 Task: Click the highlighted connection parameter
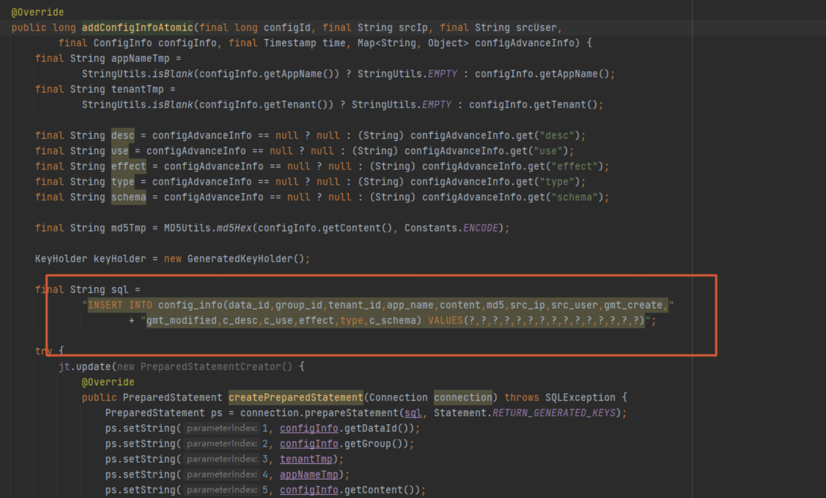pos(463,398)
